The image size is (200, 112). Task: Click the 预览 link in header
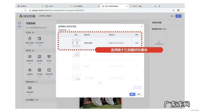click(172, 16)
